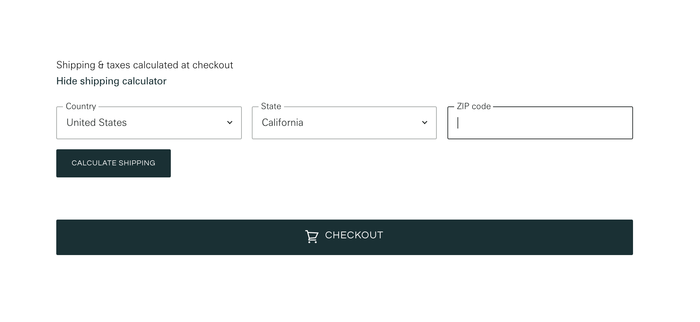Click the 'Shipping & taxes calculated at checkout' text

pyautogui.click(x=144, y=65)
